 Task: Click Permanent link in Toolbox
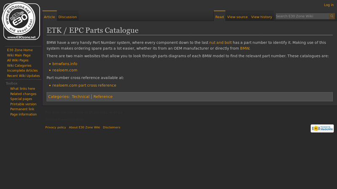point(22,109)
